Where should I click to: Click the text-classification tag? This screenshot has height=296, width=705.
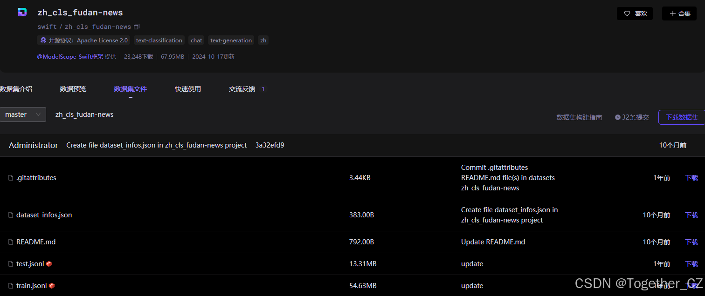coord(159,40)
